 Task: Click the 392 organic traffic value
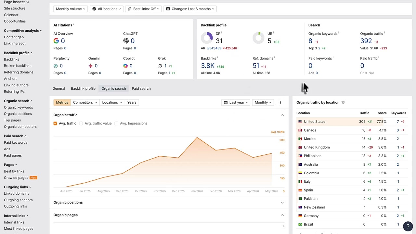tap(366, 41)
